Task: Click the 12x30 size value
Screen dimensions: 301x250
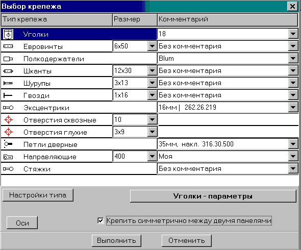Action: pyautogui.click(x=130, y=70)
